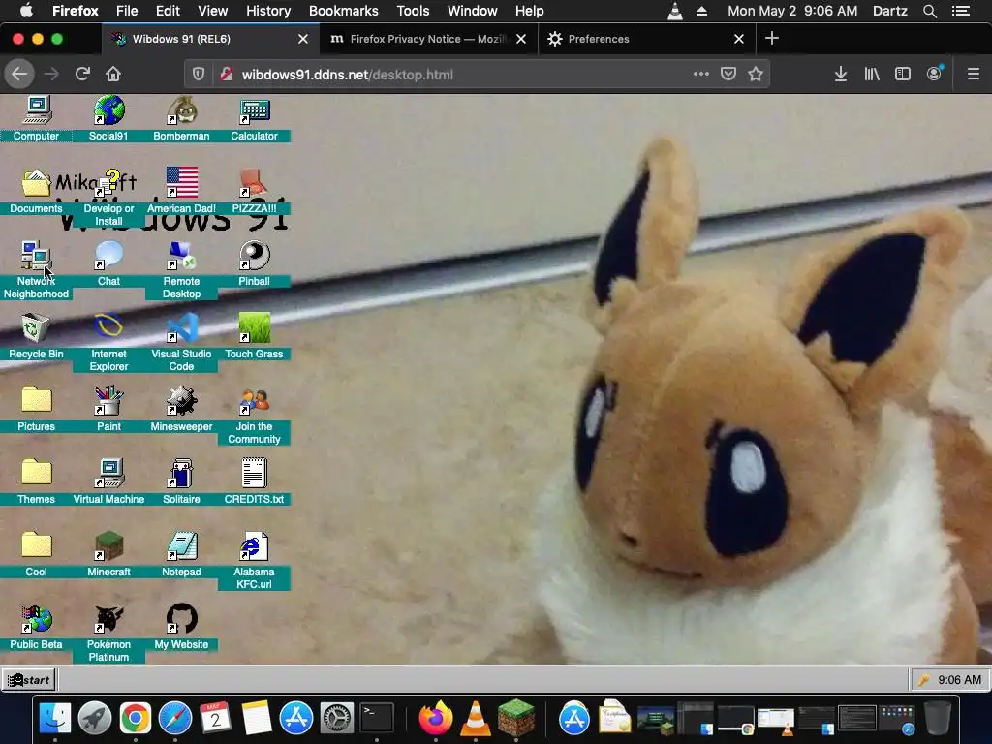Image resolution: width=992 pixels, height=744 pixels.
Task: Launch the Chat shortcut
Action: (108, 263)
